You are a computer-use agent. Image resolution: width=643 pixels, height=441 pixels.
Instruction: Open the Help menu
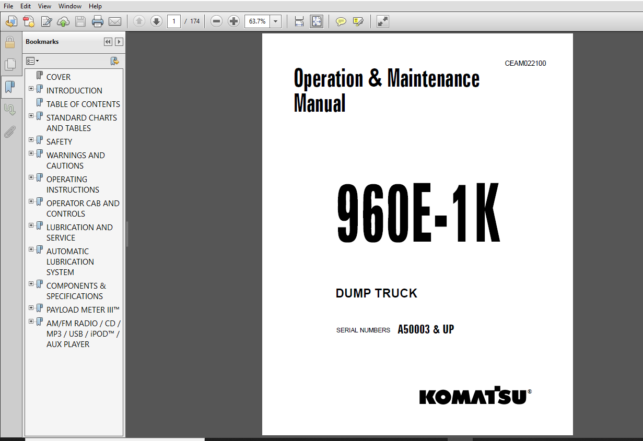(x=95, y=6)
